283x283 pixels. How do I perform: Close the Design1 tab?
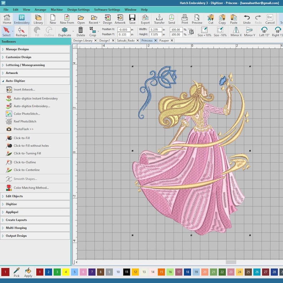pyautogui.click(x=113, y=41)
